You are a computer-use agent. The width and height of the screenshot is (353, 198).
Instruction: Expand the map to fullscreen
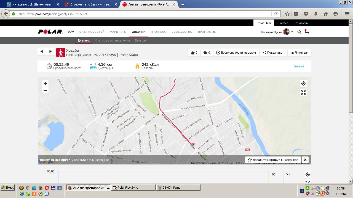click(x=303, y=93)
